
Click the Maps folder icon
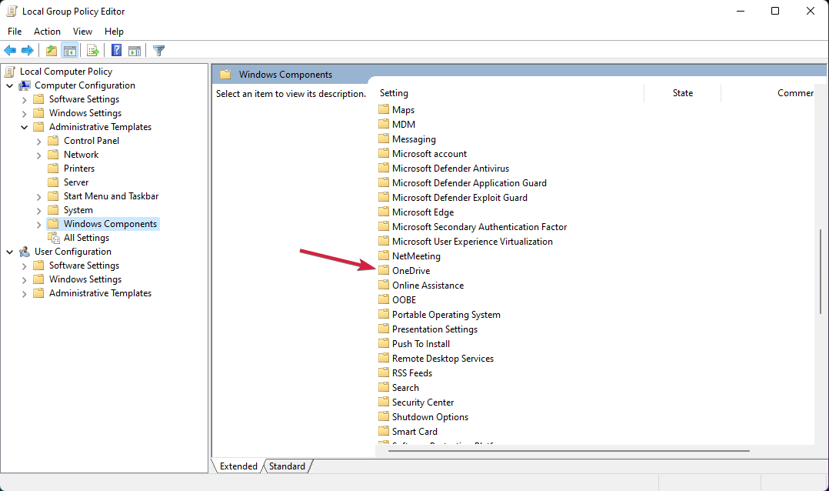click(x=384, y=109)
